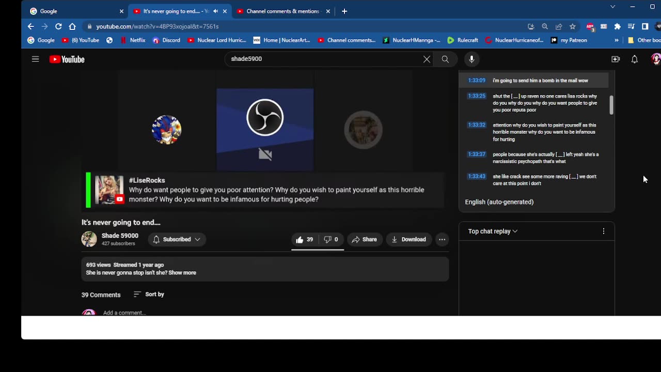Jump to transcript timestamp 1:33:43
The width and height of the screenshot is (661, 372).
click(477, 176)
